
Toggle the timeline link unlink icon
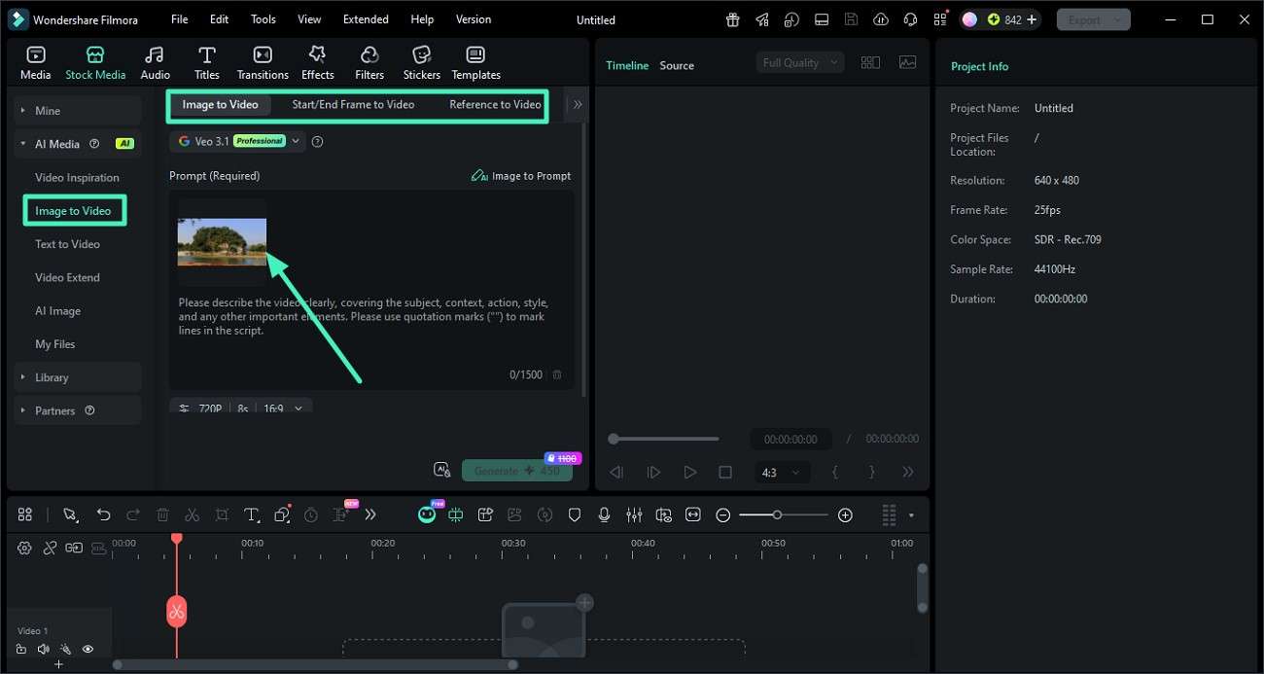[x=50, y=549]
